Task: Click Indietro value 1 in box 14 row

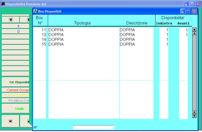Action: click(x=167, y=39)
